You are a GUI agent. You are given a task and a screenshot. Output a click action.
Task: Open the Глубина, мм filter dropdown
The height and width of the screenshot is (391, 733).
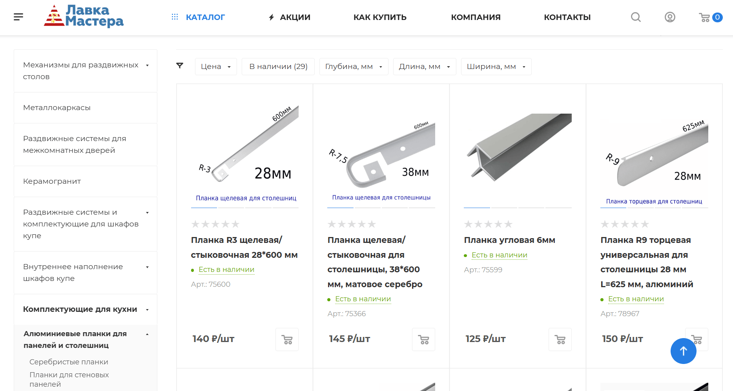click(354, 67)
